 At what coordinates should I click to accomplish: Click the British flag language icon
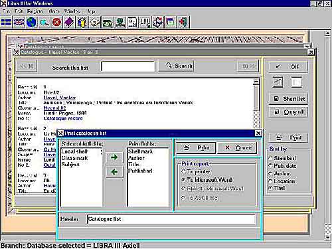click(19, 22)
